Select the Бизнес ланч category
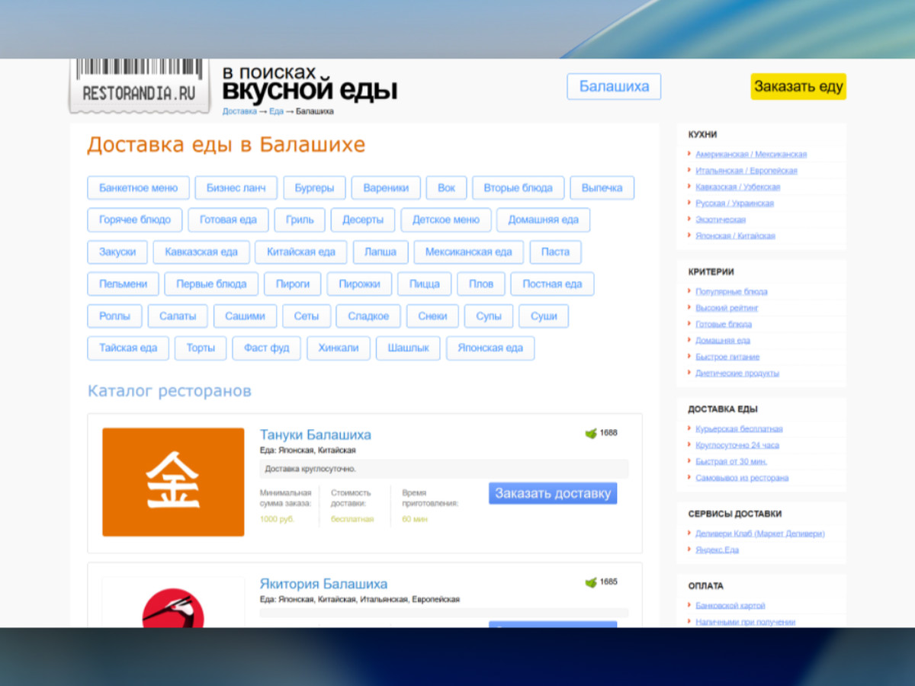 click(236, 188)
